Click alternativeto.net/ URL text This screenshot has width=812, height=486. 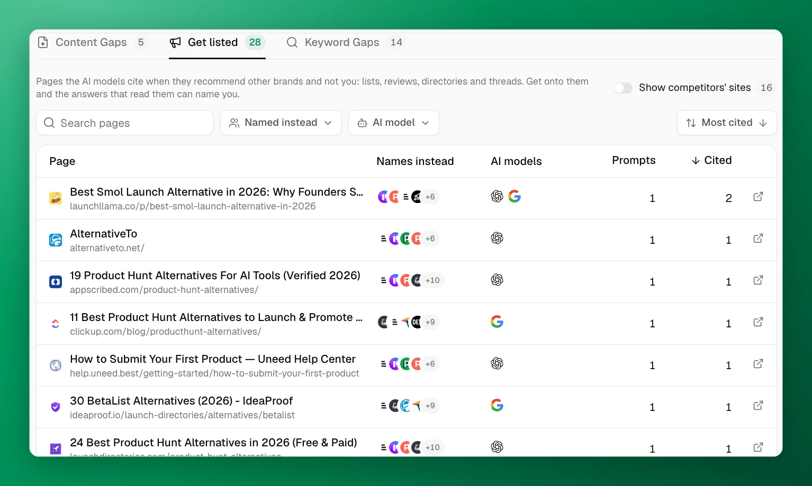click(107, 248)
